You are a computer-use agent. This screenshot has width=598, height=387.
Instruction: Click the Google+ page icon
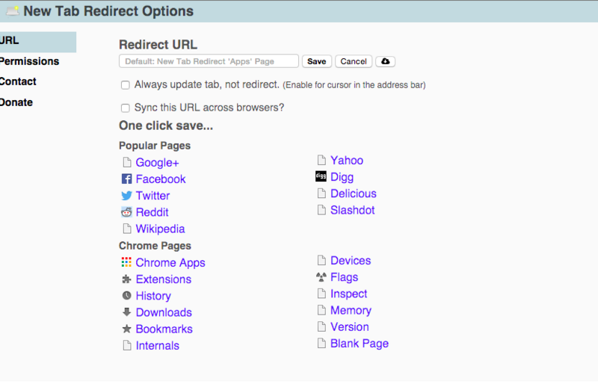(x=126, y=162)
